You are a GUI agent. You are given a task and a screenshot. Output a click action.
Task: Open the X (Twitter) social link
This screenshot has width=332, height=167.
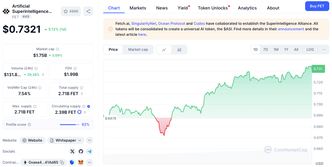tap(72, 151)
